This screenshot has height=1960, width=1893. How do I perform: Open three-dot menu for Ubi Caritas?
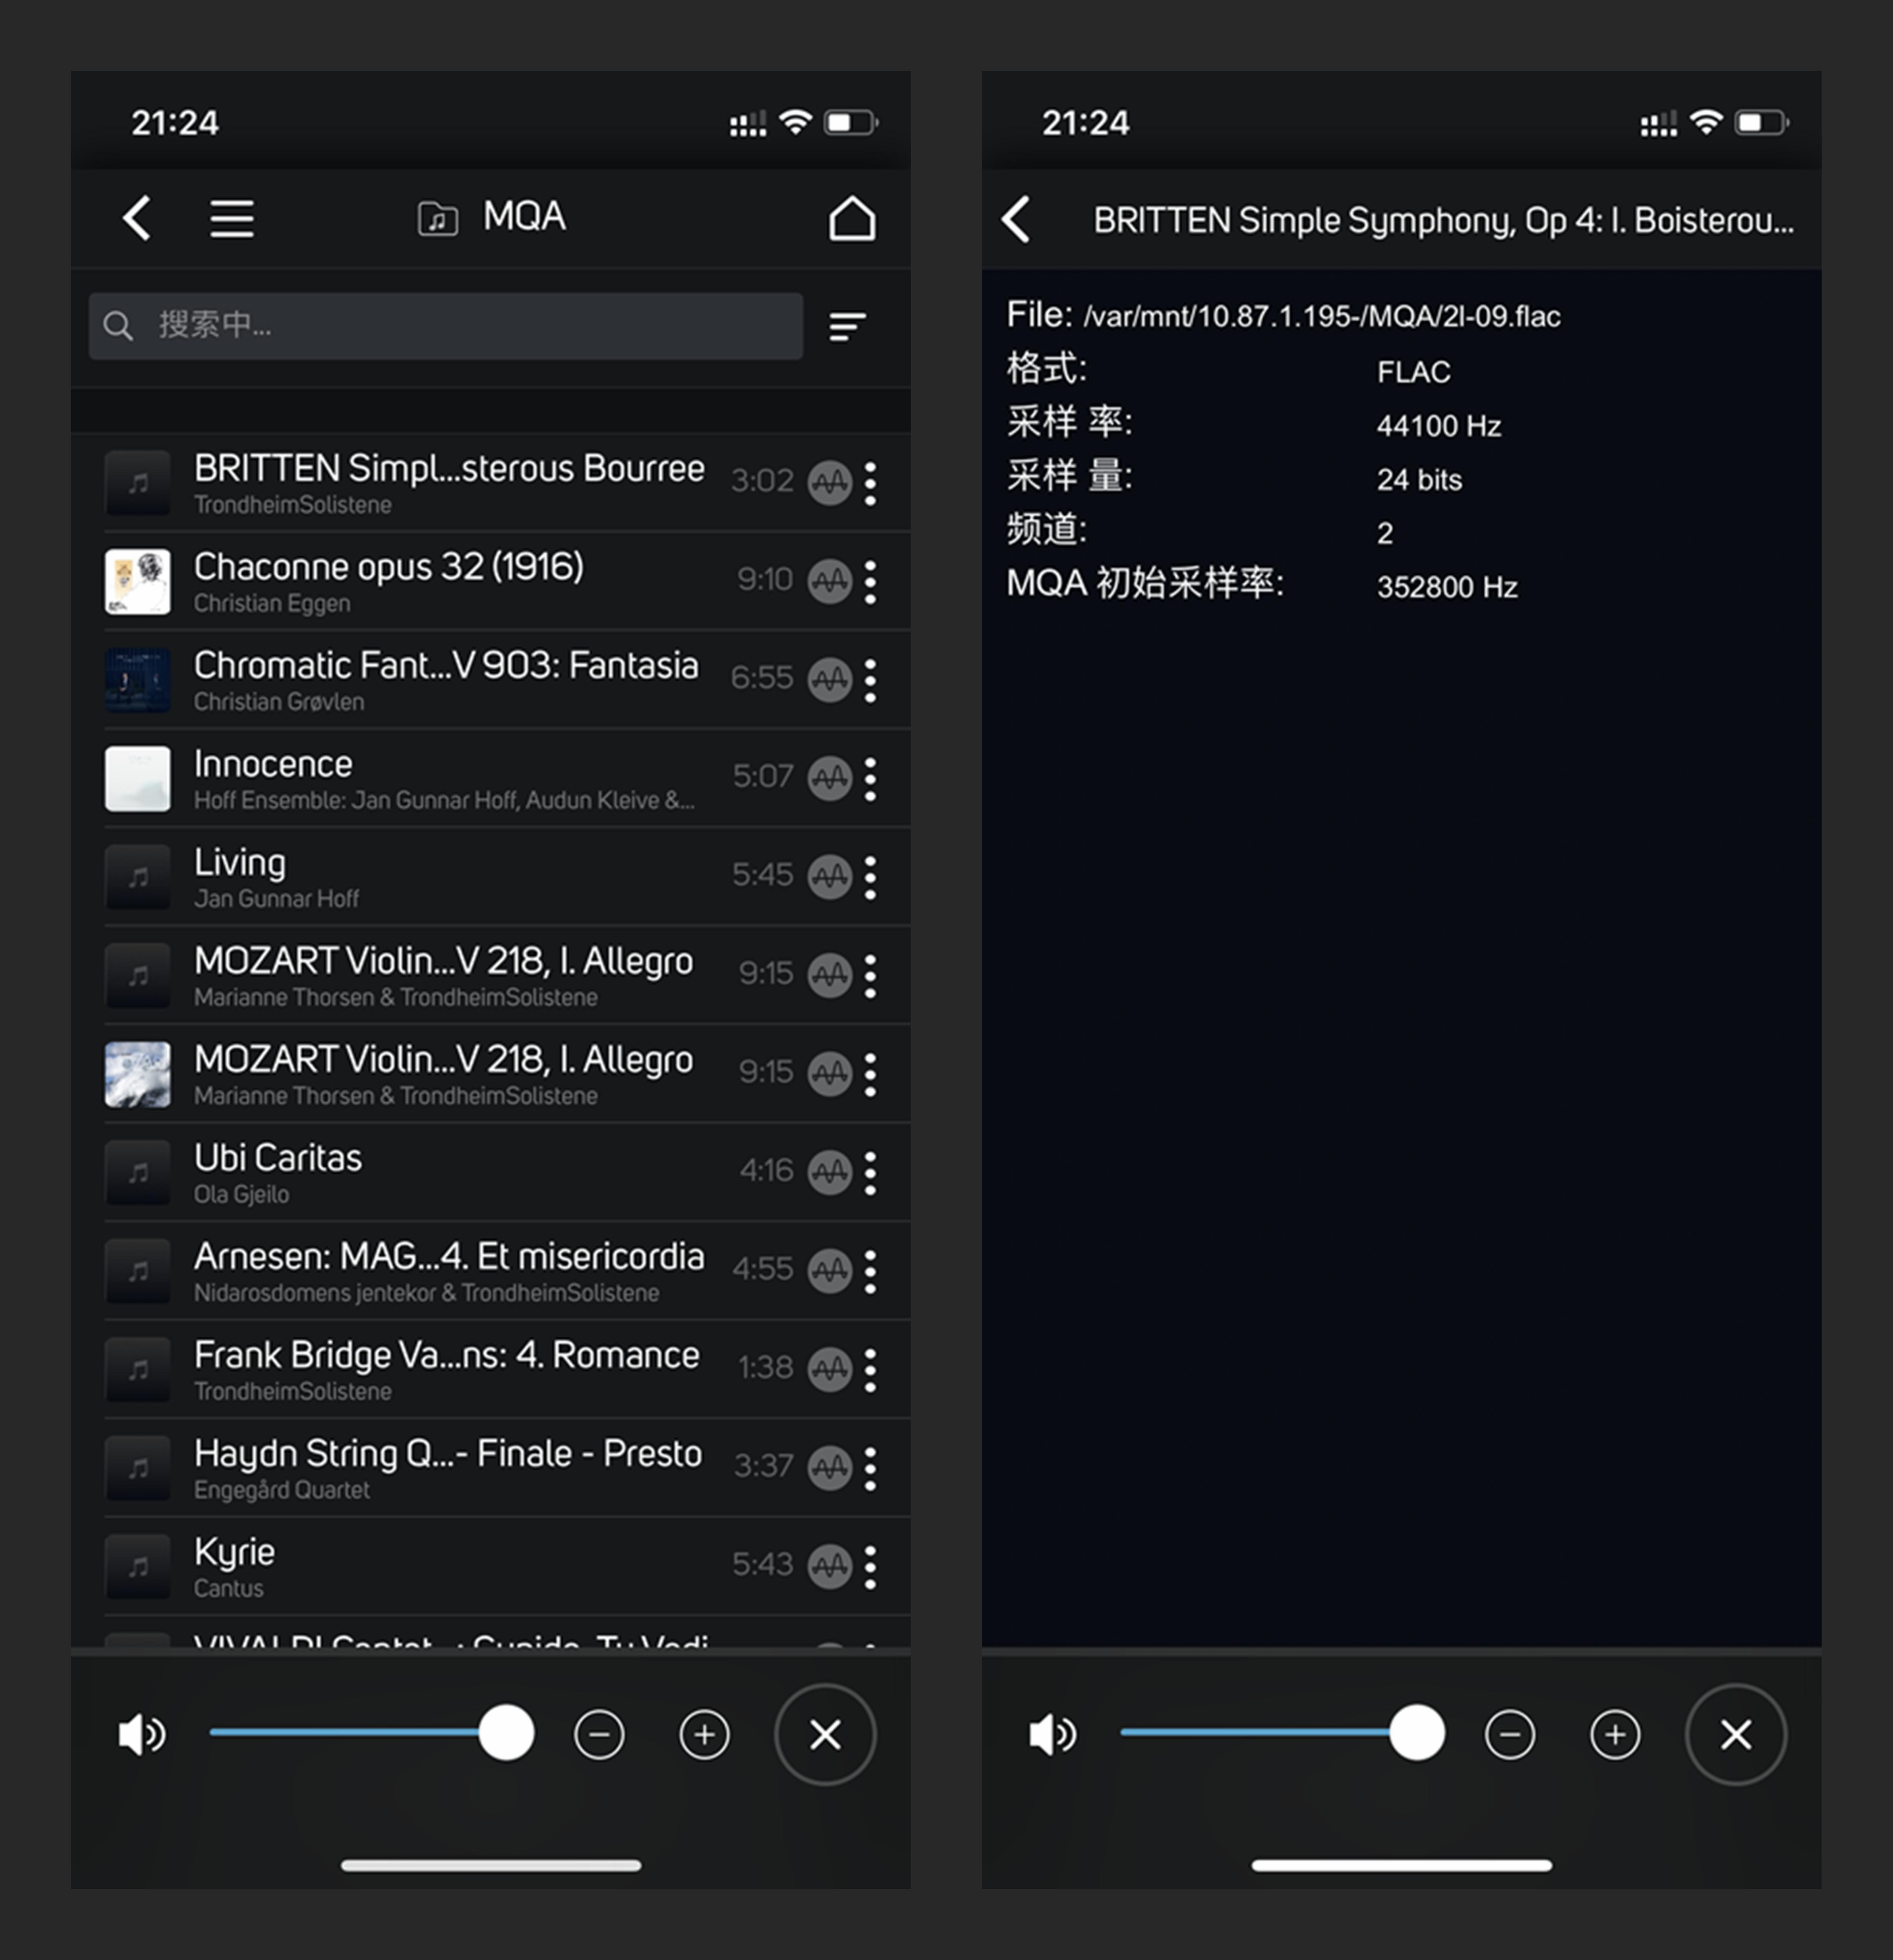coord(870,1172)
